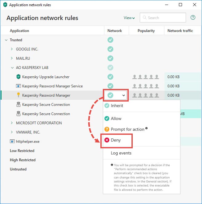Expand the VMWARE, INC. group
This screenshot has height=204, width=202.
12,132
